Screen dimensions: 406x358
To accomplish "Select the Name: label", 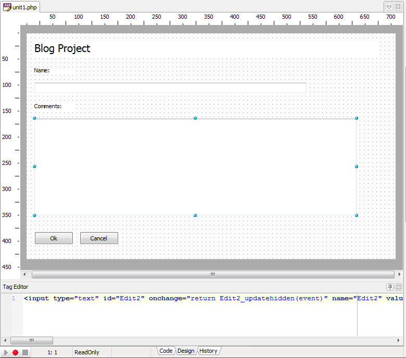I will [x=42, y=70].
